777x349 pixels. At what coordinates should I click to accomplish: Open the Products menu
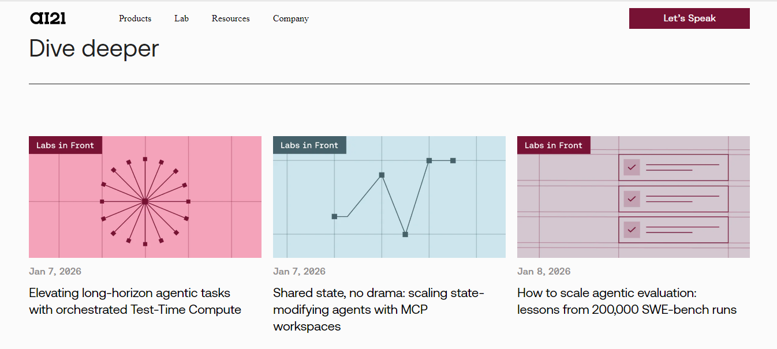pyautogui.click(x=135, y=18)
